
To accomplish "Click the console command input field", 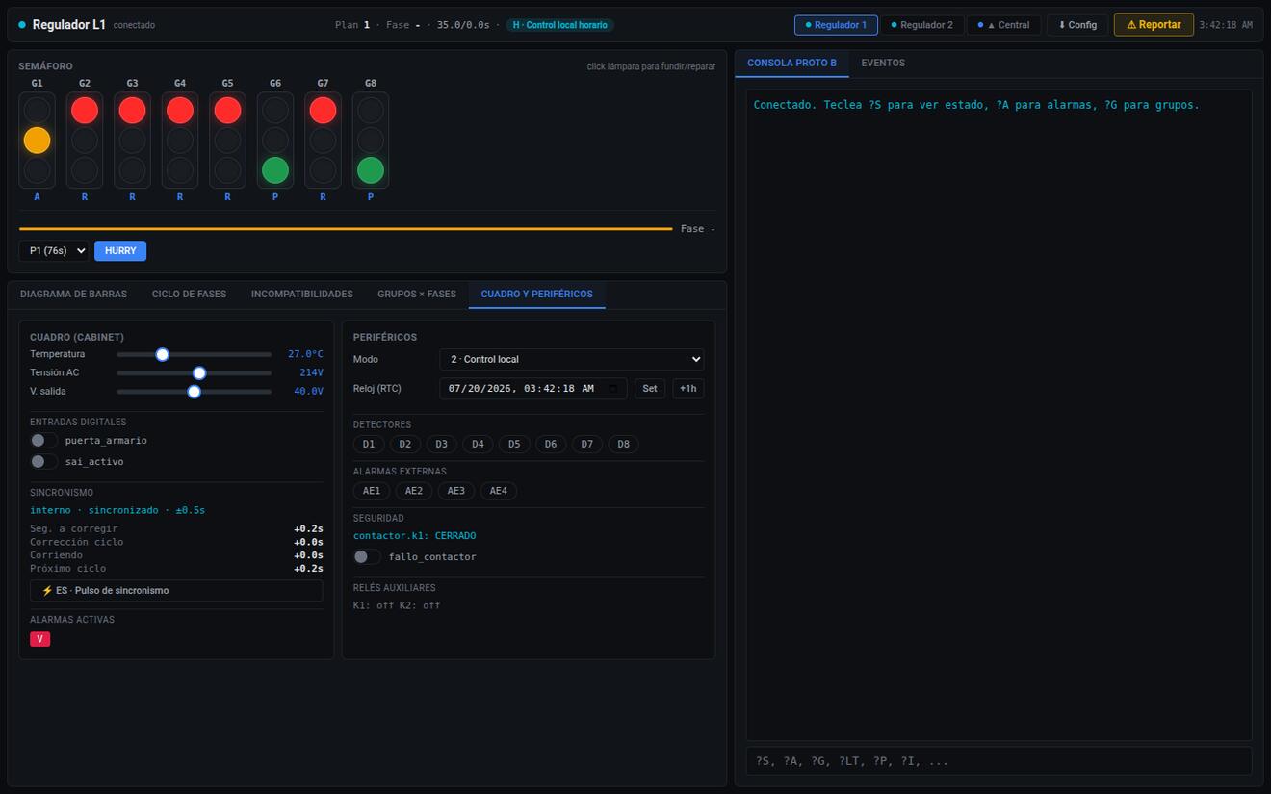I will click(999, 761).
